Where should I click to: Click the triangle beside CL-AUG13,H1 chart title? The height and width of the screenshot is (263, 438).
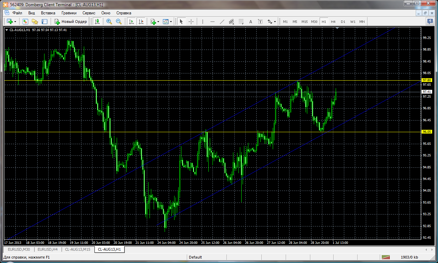click(x=7, y=30)
